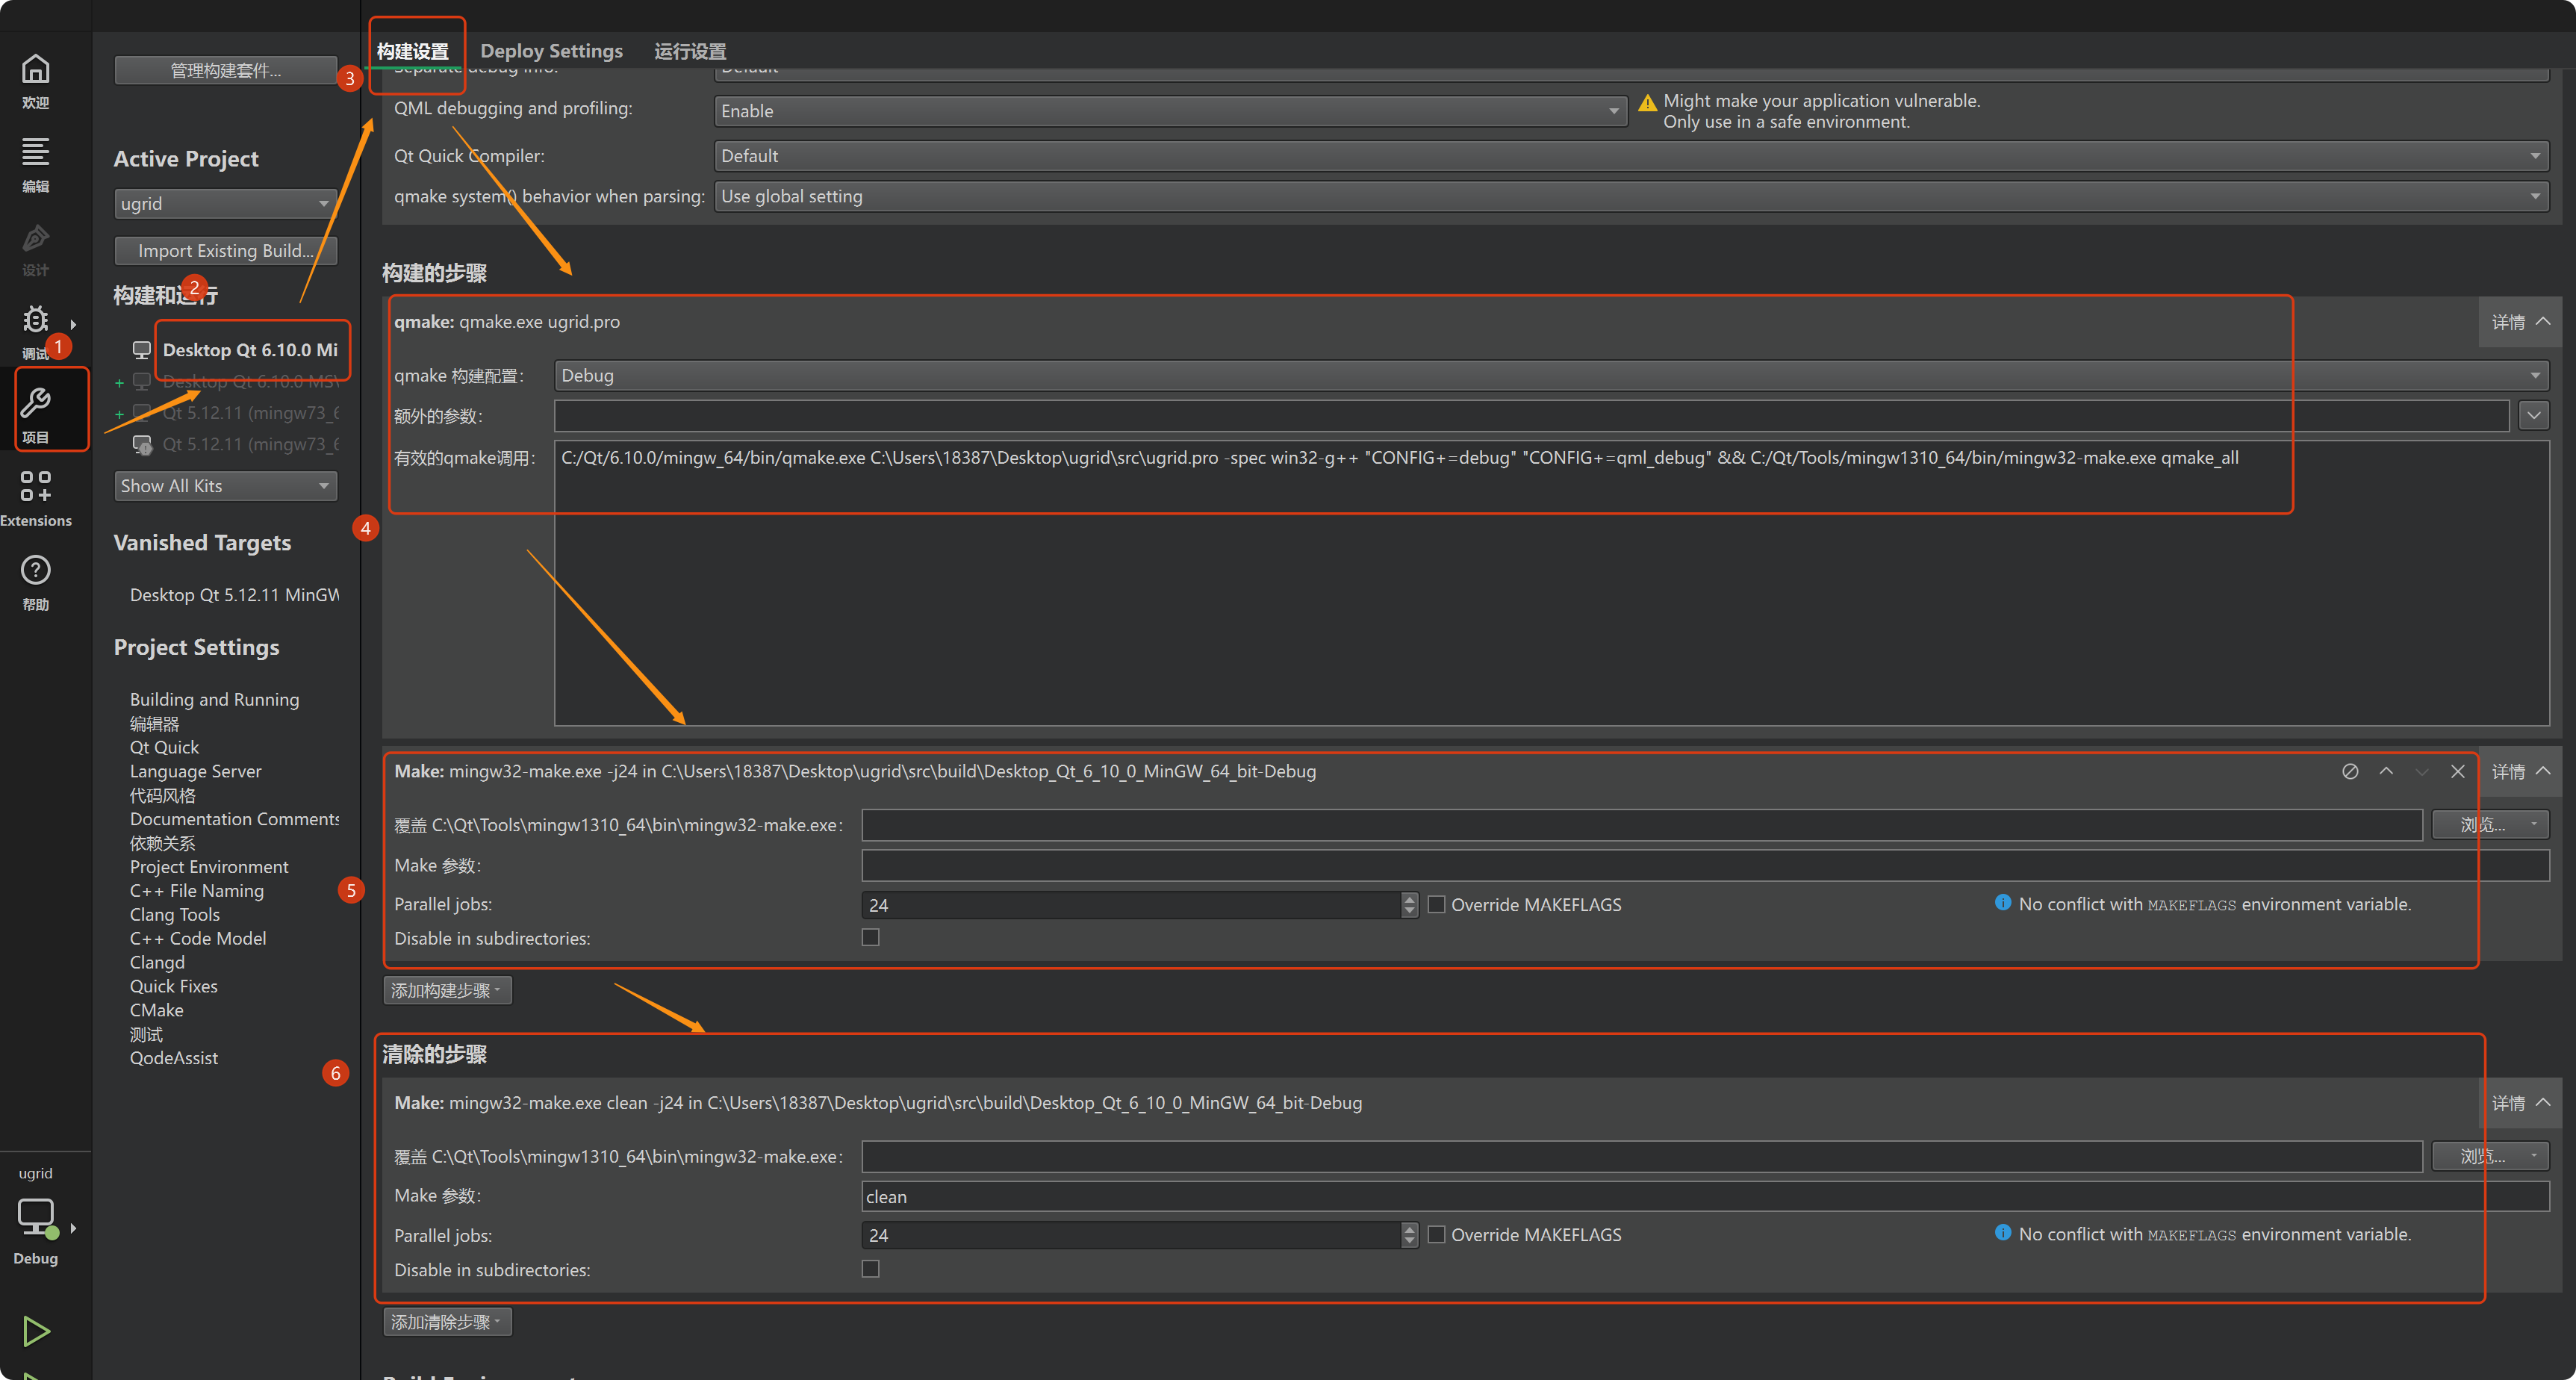The width and height of the screenshot is (2576, 1380).
Task: Disable the Make build step via circle-slash icon
Action: point(2350,771)
